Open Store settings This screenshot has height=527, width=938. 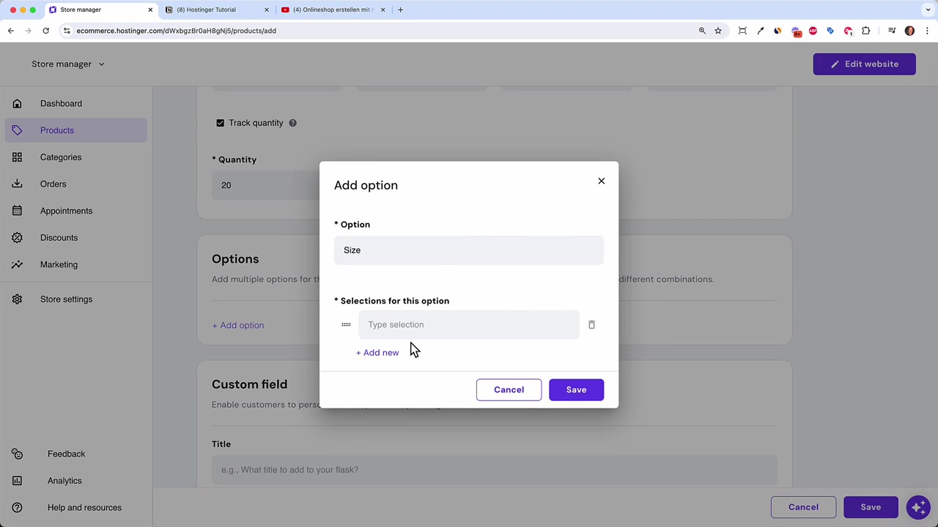(x=66, y=299)
